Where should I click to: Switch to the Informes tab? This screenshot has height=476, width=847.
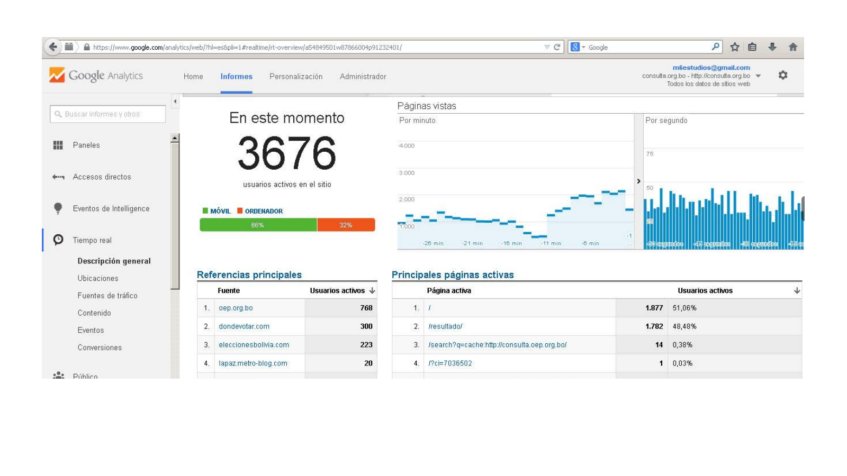click(236, 77)
